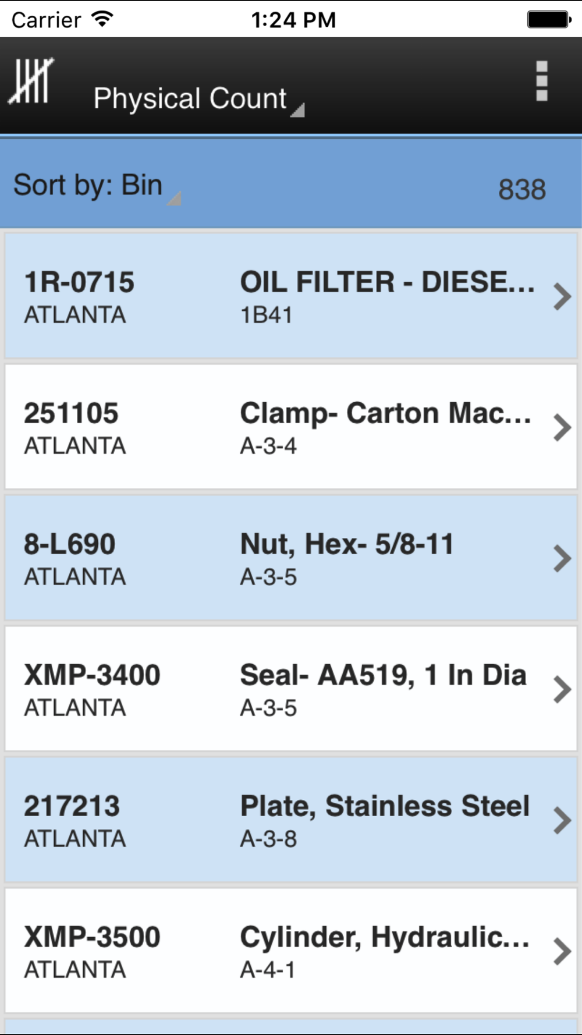
Task: Select the XMP-3400 part number
Action: (x=92, y=675)
